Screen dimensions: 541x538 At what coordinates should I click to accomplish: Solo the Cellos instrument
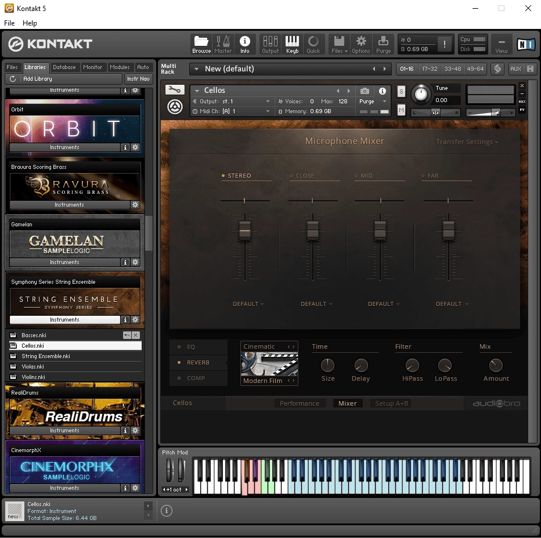(x=401, y=92)
